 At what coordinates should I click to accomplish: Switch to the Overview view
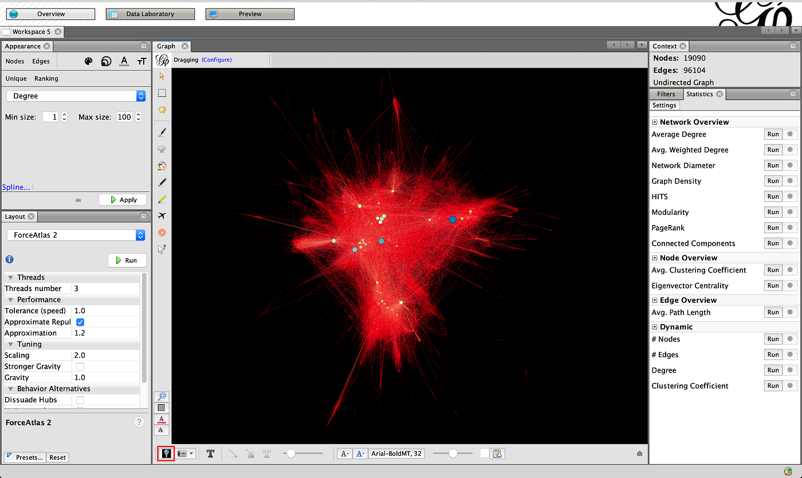pos(50,14)
